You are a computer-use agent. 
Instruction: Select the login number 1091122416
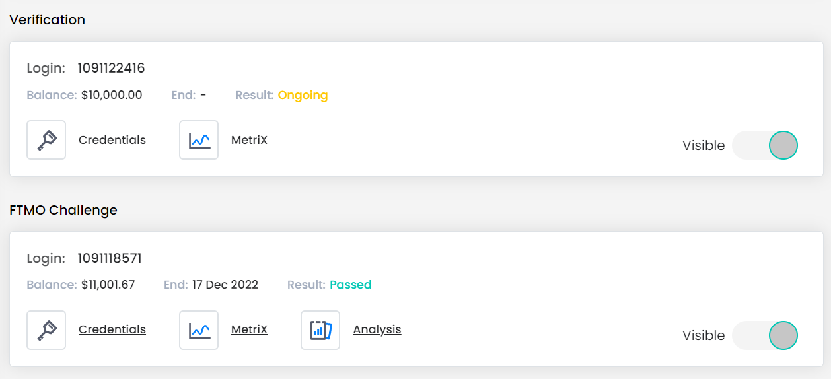pos(111,68)
